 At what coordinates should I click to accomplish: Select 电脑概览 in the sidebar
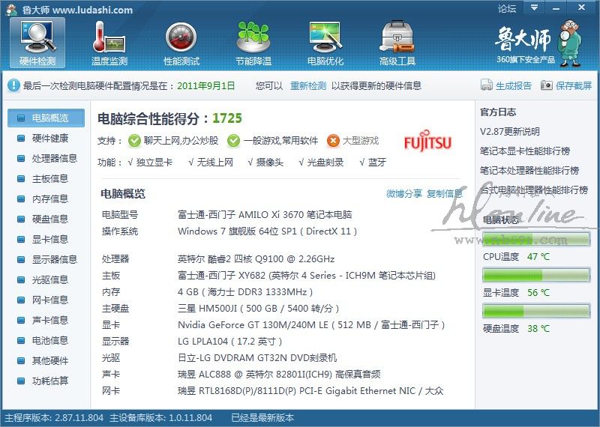[46, 118]
